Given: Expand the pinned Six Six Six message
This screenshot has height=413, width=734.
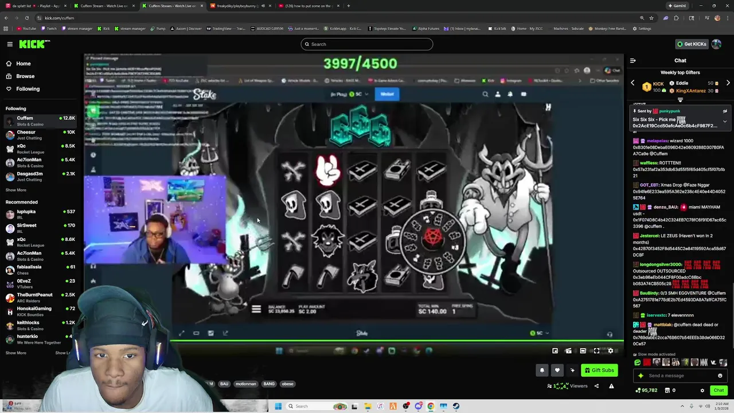Looking at the screenshot, I should [725, 122].
